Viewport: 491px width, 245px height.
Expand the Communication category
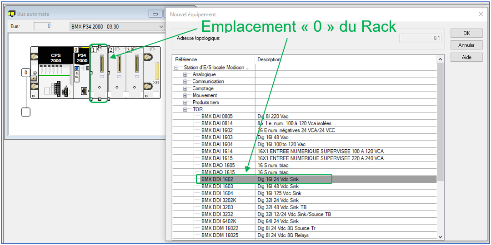[185, 82]
